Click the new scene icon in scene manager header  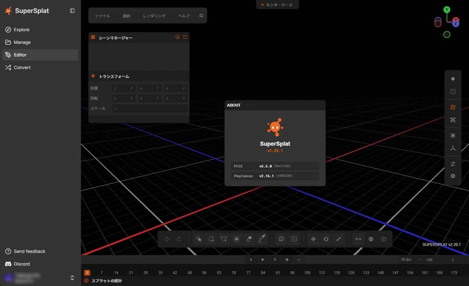pyautogui.click(x=185, y=37)
